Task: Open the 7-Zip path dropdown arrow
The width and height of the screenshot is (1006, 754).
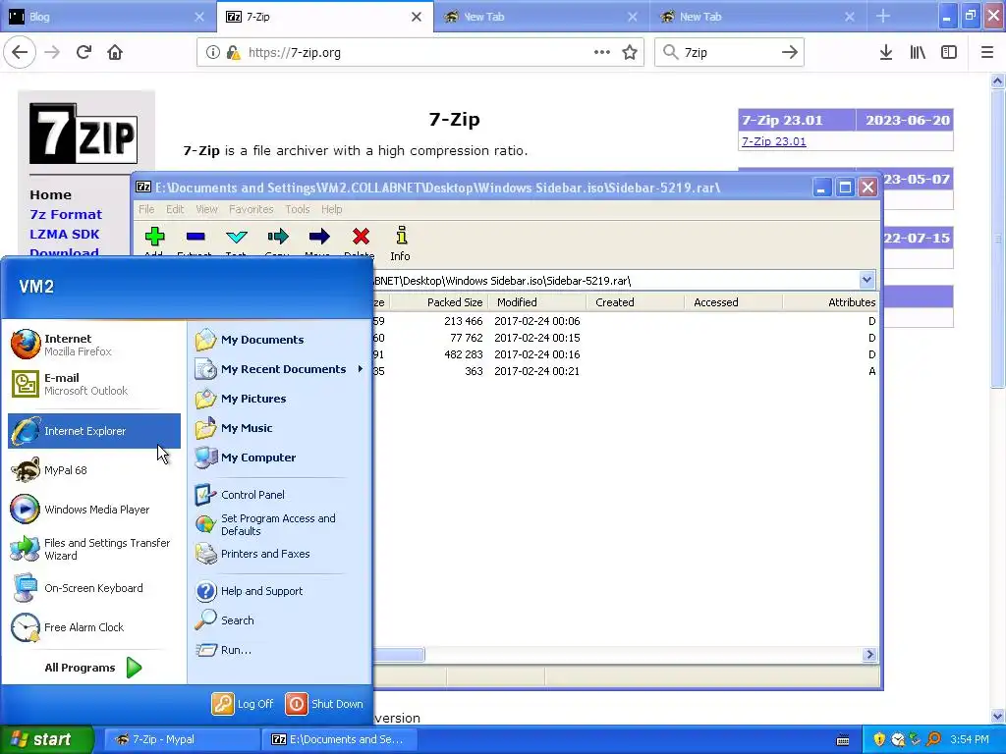Action: tap(866, 280)
